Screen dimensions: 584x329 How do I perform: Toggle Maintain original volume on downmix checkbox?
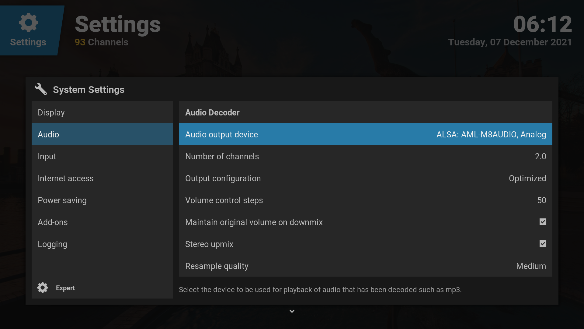543,222
